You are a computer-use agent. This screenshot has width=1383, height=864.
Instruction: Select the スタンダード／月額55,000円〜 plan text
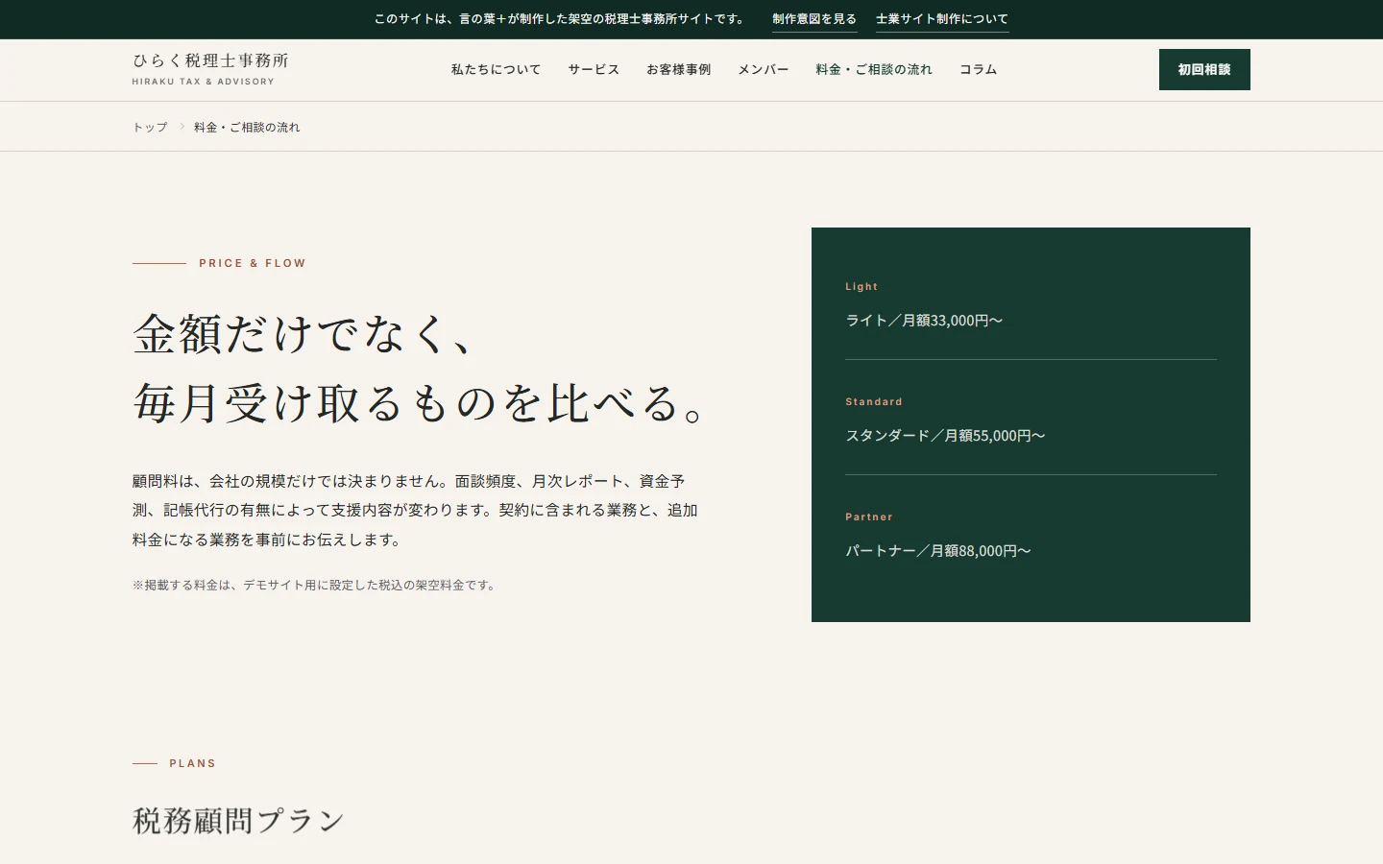[945, 436]
